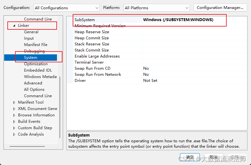Collapse the Linker tree node

14,26
